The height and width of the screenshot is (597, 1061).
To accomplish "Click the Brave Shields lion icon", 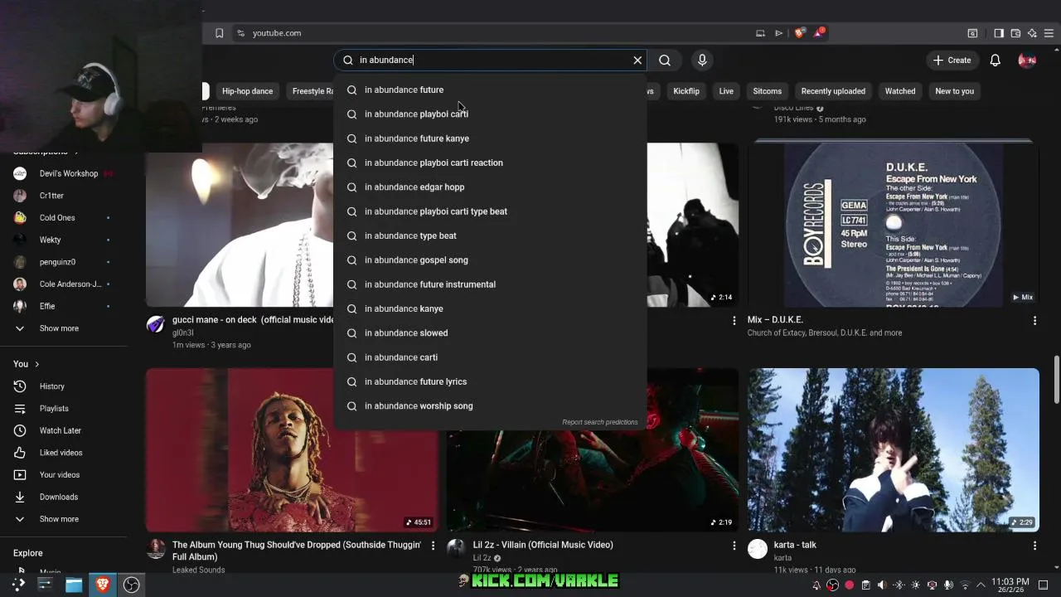I will pos(799,33).
